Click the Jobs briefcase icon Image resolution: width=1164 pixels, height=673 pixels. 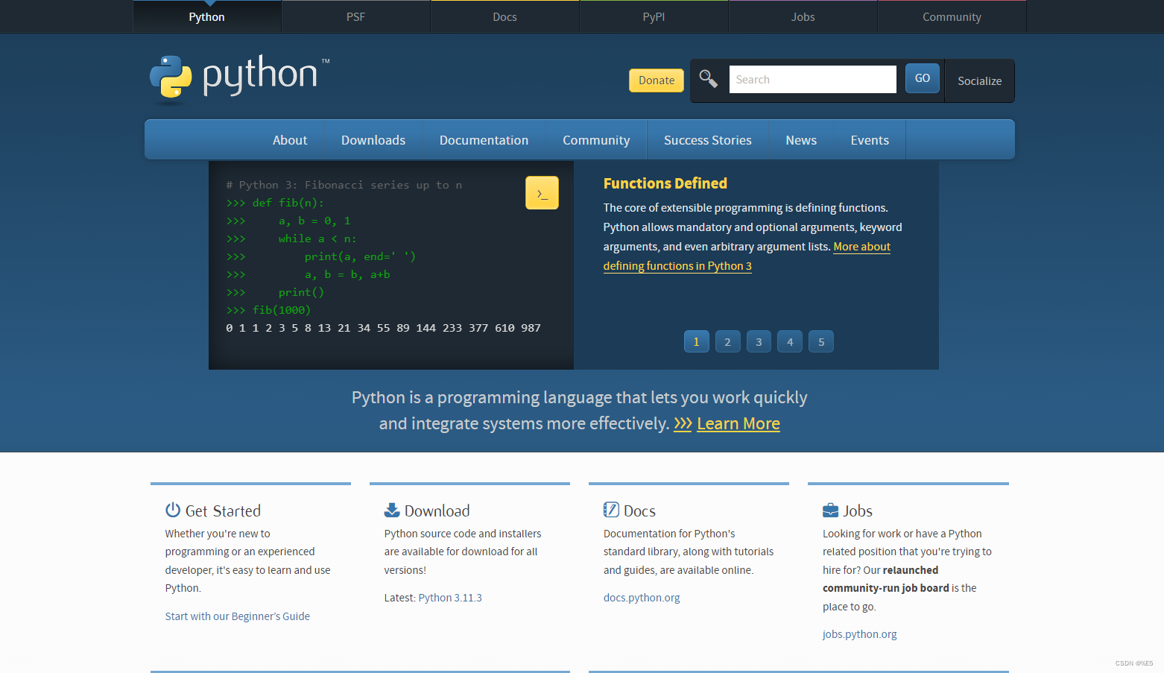tap(830, 511)
